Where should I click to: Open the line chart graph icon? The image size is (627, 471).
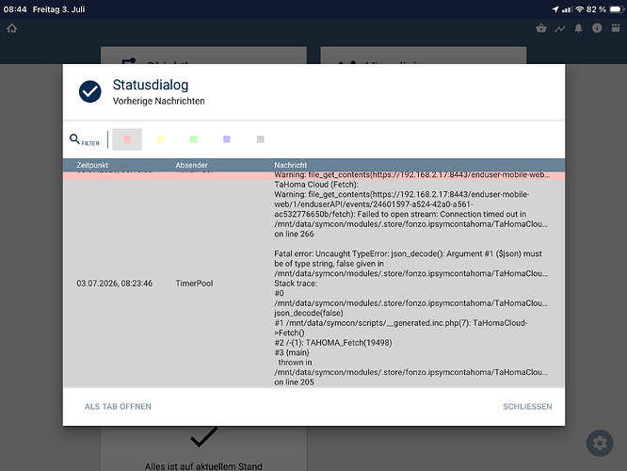pos(560,28)
